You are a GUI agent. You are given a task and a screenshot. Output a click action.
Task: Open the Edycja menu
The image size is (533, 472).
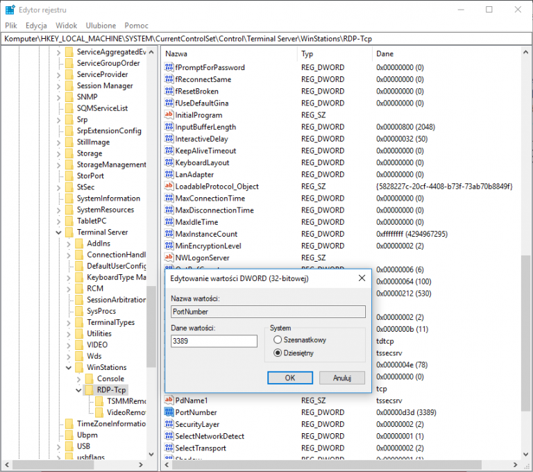pyautogui.click(x=36, y=25)
